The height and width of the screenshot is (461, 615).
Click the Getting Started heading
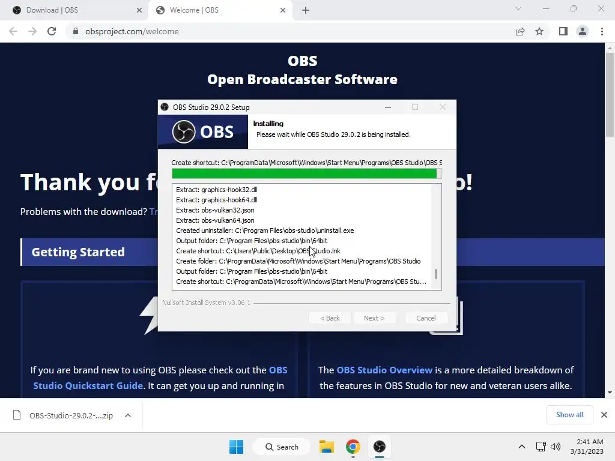click(78, 252)
